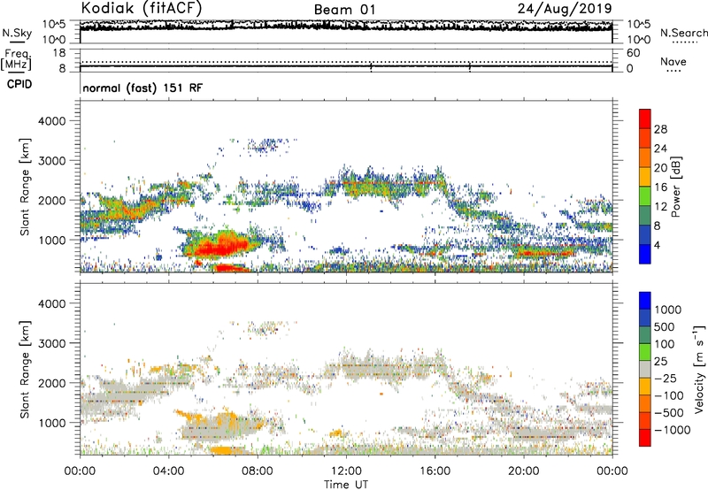The width and height of the screenshot is (708, 490).
Task: Click the '4000' tick in the power panel
Action: (52, 121)
